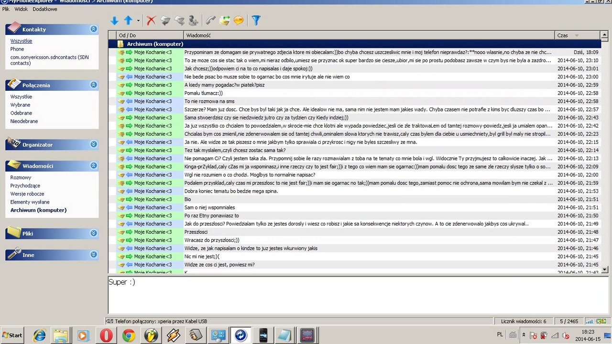This screenshot has width=612, height=344.
Task: Open Nieodebrane calls list
Action: pos(24,121)
